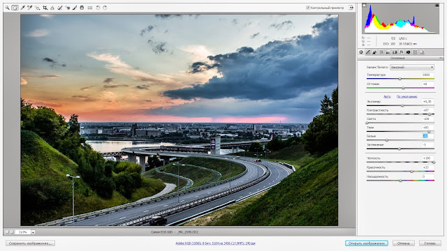This screenshot has width=447, height=251.
Task: Zoom in with the plus button
Action: pos(12,232)
